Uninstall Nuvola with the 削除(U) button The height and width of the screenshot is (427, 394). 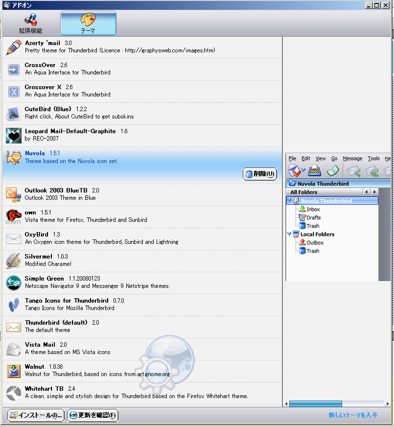click(x=259, y=174)
